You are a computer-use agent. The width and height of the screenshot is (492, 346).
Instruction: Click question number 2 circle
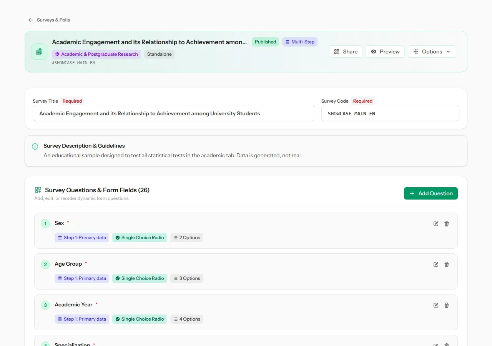(x=45, y=264)
